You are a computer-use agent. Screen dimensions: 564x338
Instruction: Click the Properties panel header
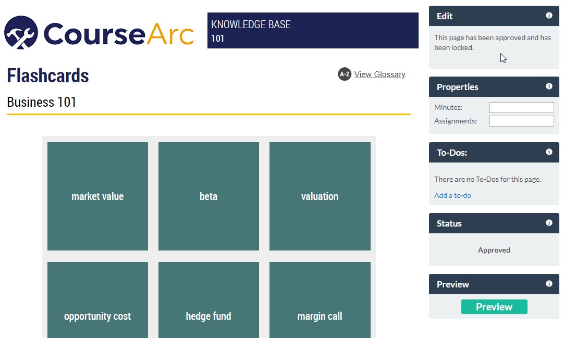click(x=494, y=86)
